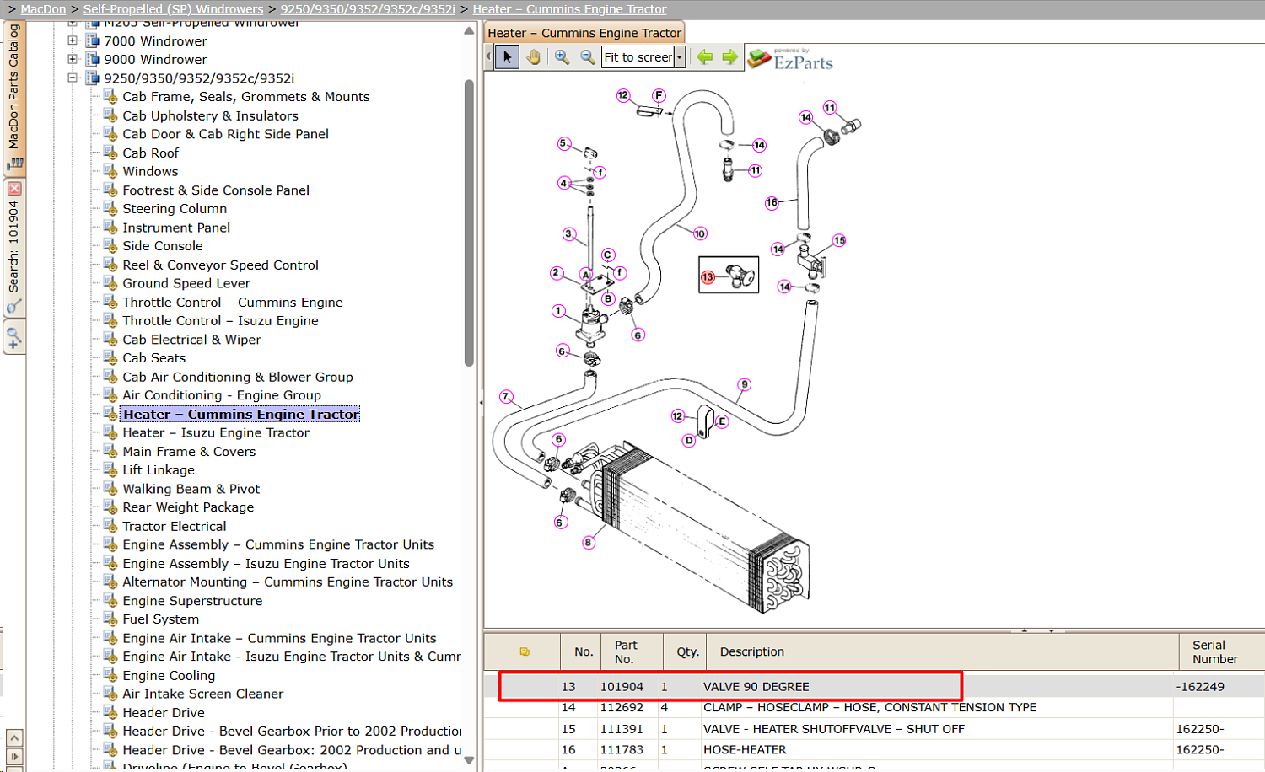Screen dimensions: 1265x772
Task: Click the Engine Superstructure page icon
Action: coord(110,601)
